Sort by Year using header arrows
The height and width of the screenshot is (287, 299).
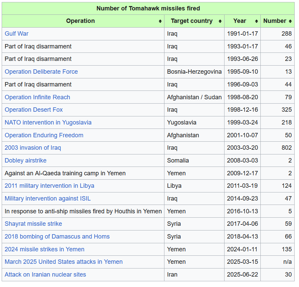[x=256, y=21]
